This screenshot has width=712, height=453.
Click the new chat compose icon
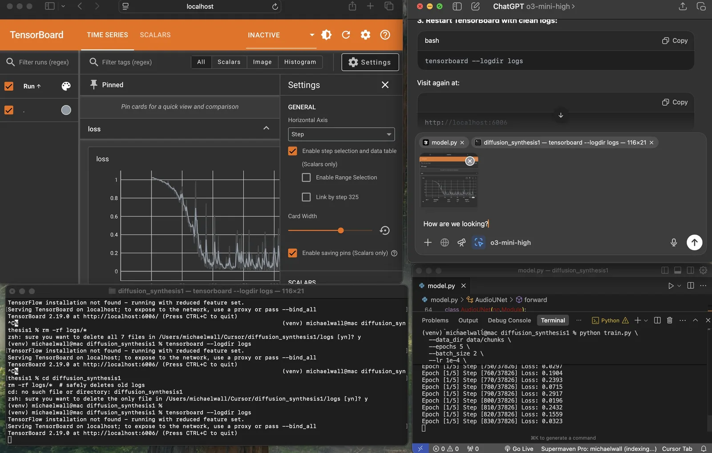(475, 6)
